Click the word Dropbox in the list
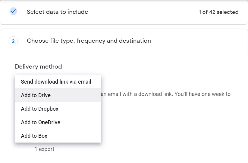The image size is (248, 163). click(x=48, y=109)
